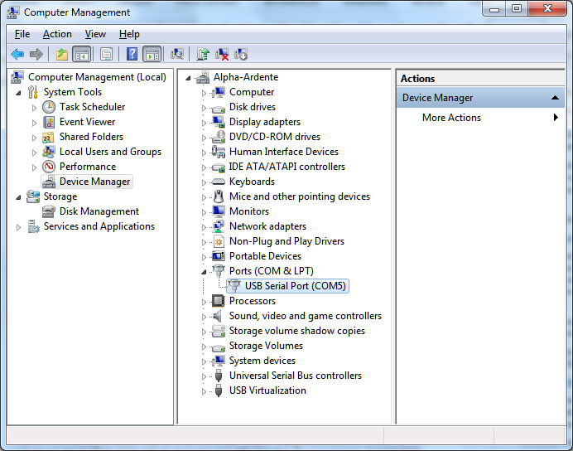573x451 pixels.
Task: Click the Network adapters icon
Action: 219,226
